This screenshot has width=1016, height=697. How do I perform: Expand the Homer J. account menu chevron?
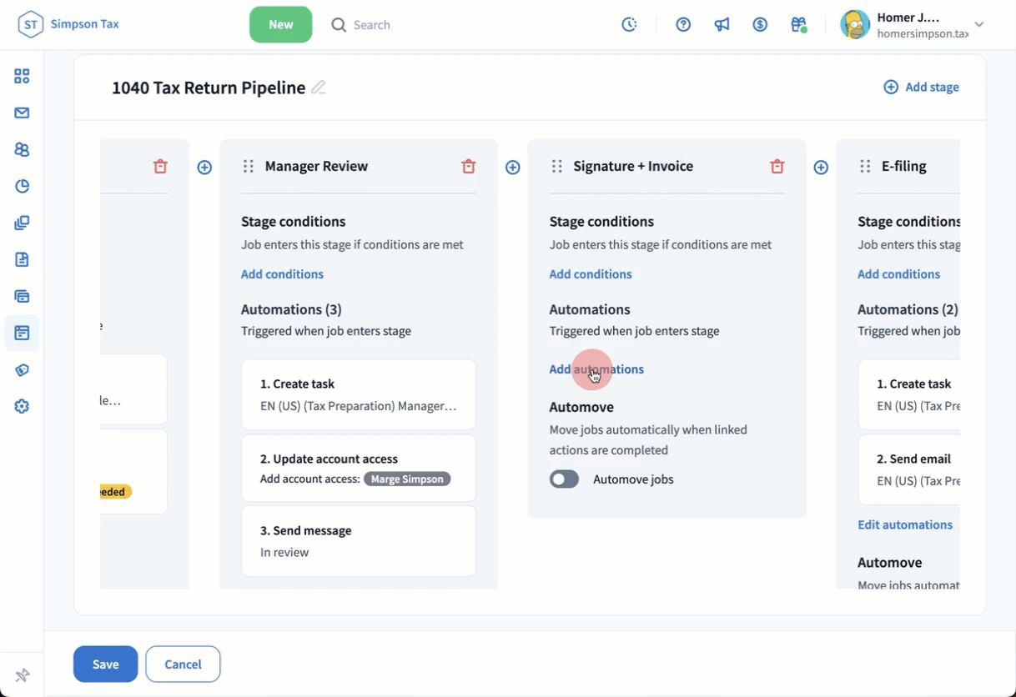point(979,25)
